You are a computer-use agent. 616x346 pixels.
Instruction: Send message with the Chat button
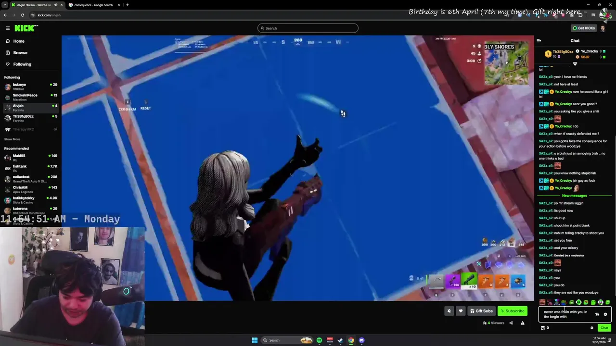tap(604, 328)
